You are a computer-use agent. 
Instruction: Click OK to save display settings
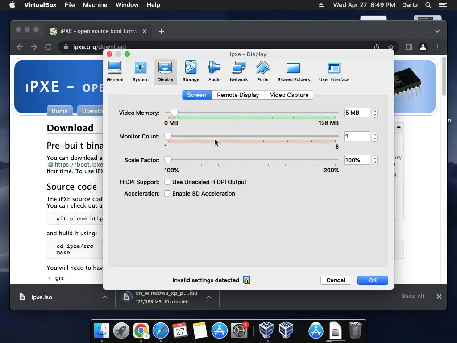373,280
